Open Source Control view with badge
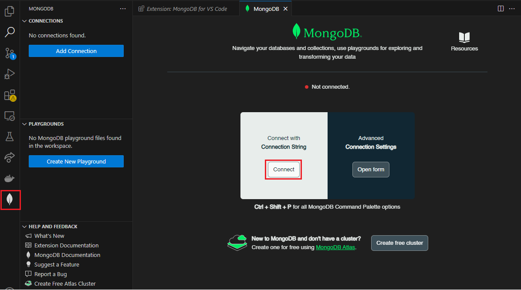The width and height of the screenshot is (521, 290). point(10,53)
